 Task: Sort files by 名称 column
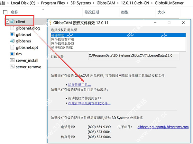[14, 12]
